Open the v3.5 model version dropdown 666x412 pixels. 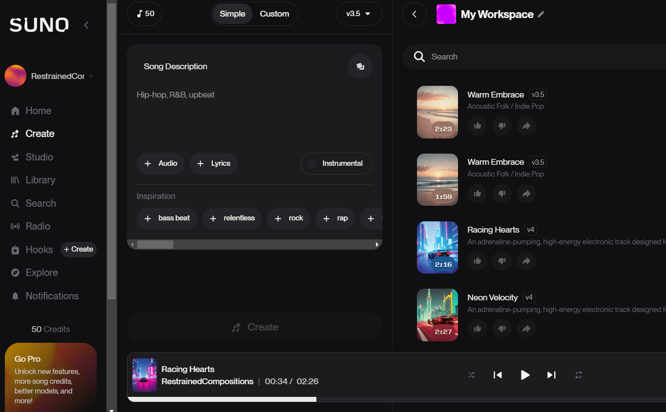pos(359,14)
